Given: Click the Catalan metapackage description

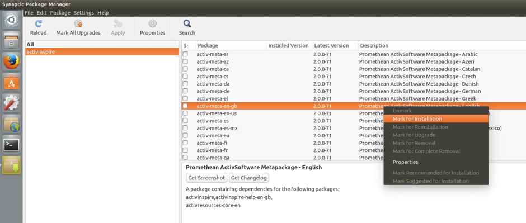Looking at the screenshot, I should tap(420, 69).
